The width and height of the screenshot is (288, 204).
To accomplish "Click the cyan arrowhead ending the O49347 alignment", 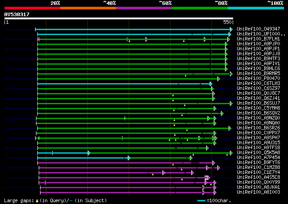I will click(x=231, y=29).
